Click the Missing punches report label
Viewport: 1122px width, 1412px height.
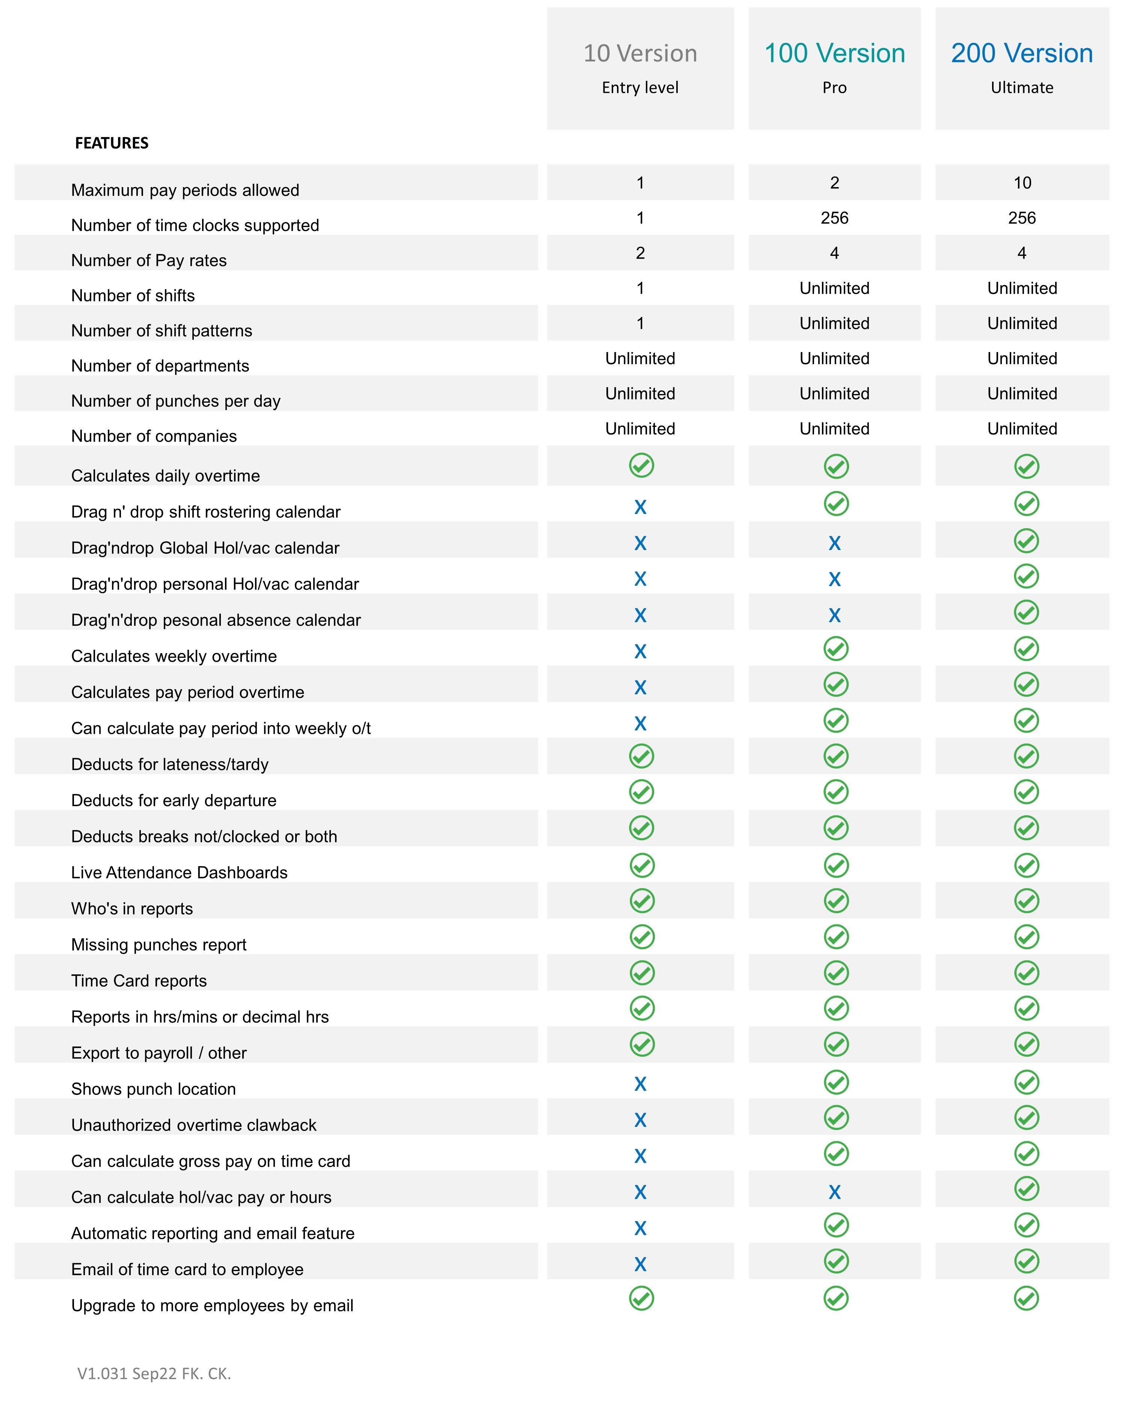pyautogui.click(x=159, y=944)
